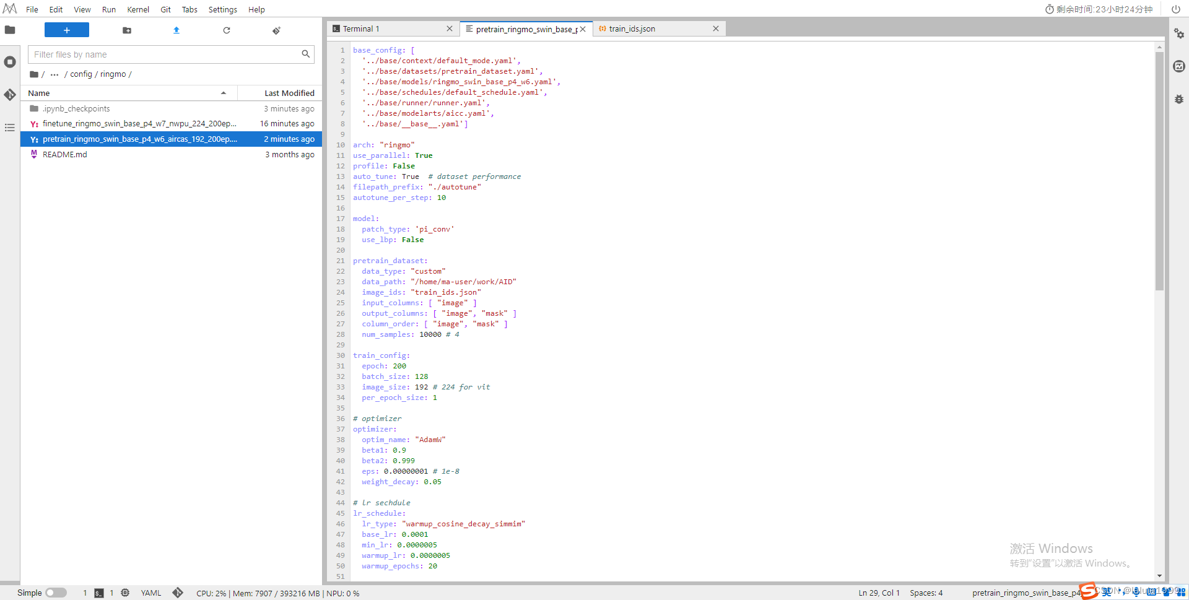This screenshot has height=600, width=1189.
Task: Click the 'optim_name: "AdamW"' line
Action: coord(404,440)
